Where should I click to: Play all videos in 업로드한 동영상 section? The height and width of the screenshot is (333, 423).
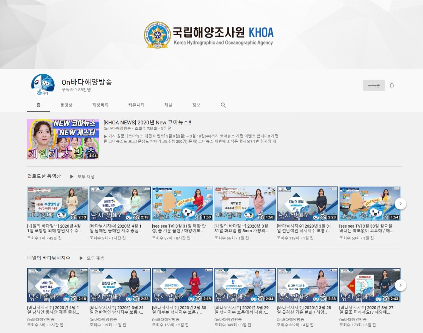tap(82, 176)
